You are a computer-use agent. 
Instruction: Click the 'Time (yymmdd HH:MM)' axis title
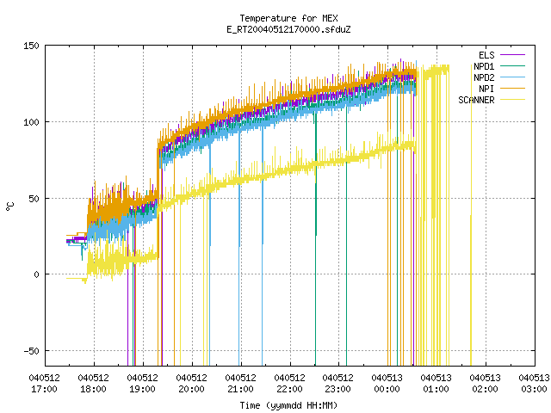coord(288,405)
